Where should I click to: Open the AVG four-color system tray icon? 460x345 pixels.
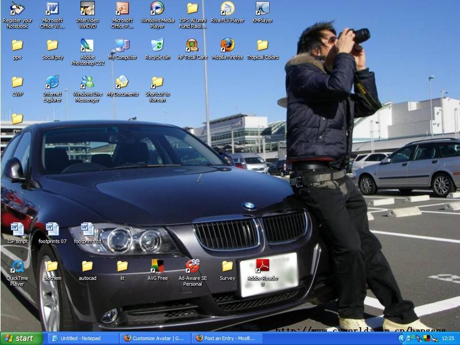pyautogui.click(x=427, y=339)
